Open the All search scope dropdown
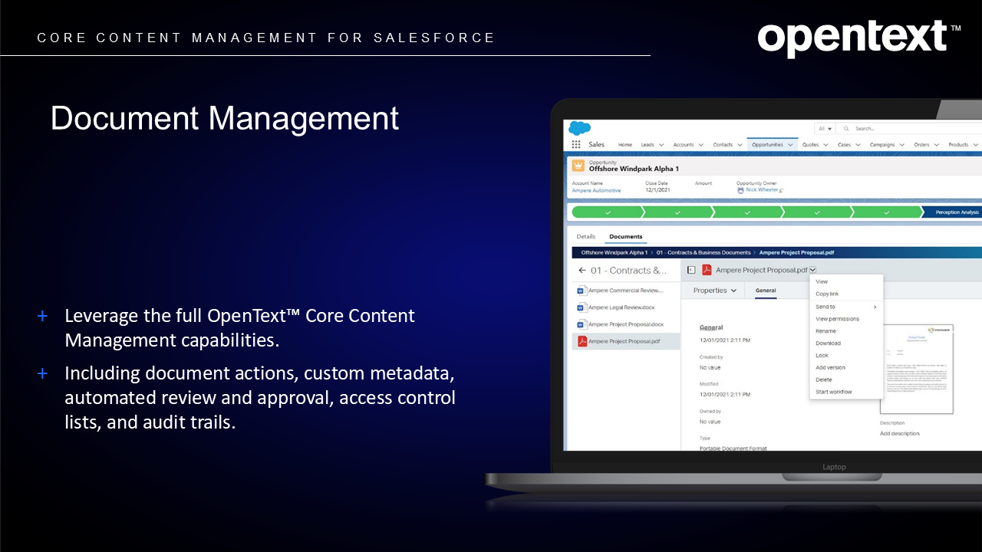 pos(824,129)
